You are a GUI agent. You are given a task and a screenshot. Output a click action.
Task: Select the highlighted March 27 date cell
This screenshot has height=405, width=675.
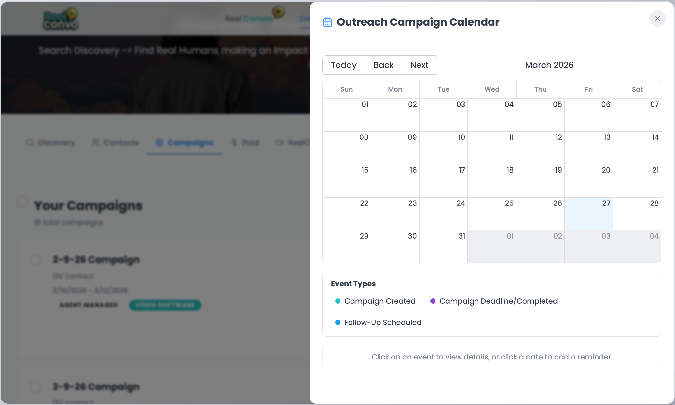tap(588, 214)
